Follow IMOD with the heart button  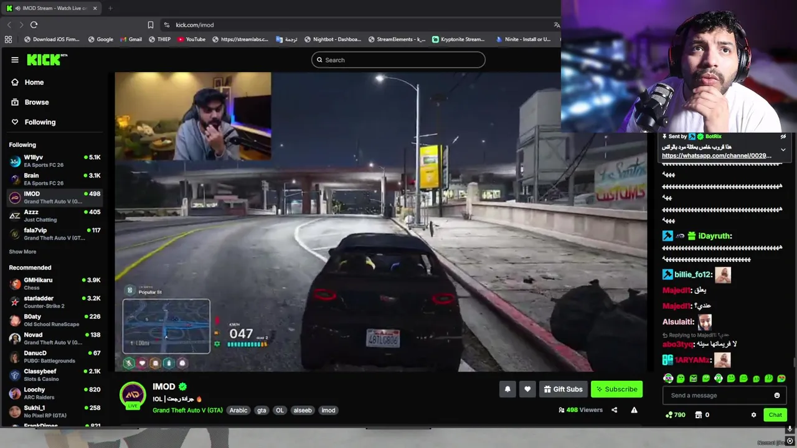527,390
